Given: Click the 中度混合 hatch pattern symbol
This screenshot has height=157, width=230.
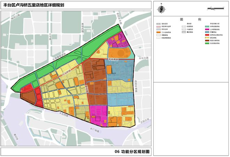Looking at the screenshot, I should [184, 29].
